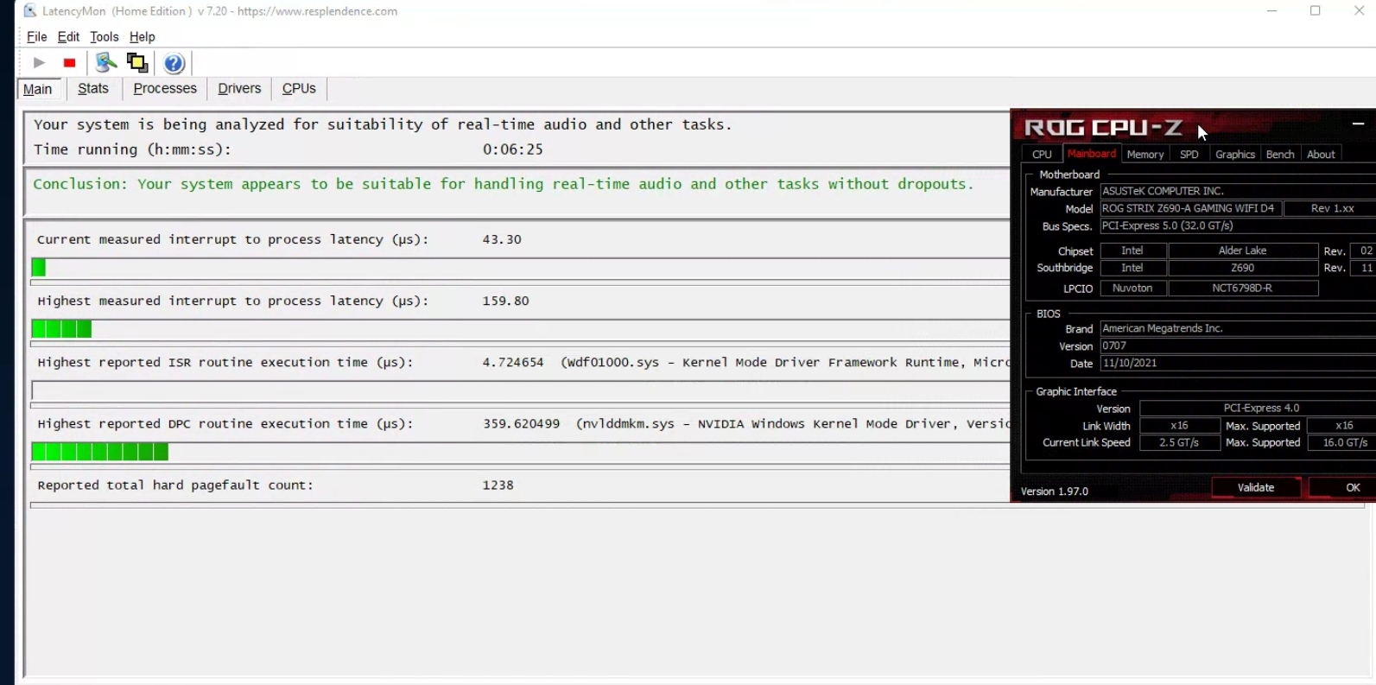Open the Bench tab in CPU-Z

tap(1280, 155)
